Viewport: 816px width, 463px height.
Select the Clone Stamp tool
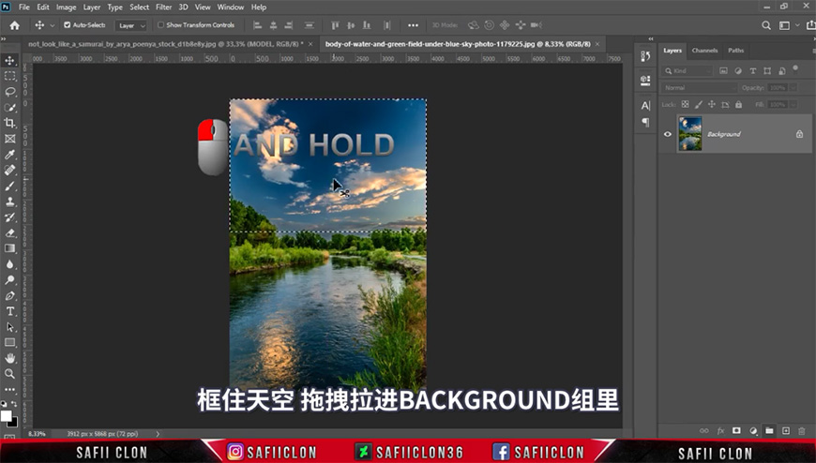(x=10, y=202)
